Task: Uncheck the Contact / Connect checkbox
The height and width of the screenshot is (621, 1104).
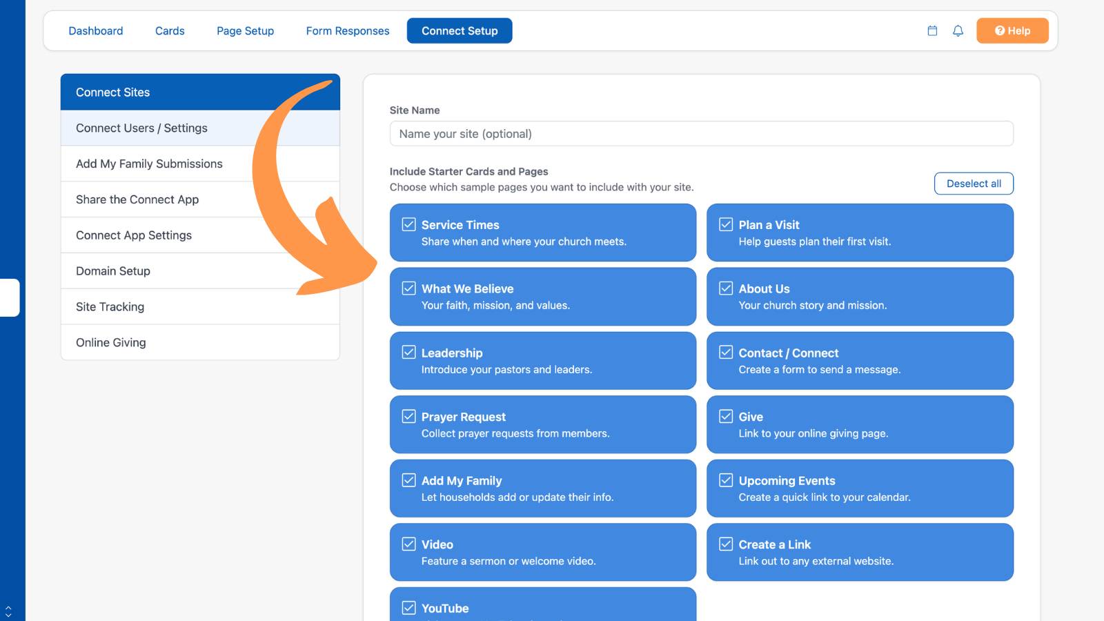Action: [726, 353]
